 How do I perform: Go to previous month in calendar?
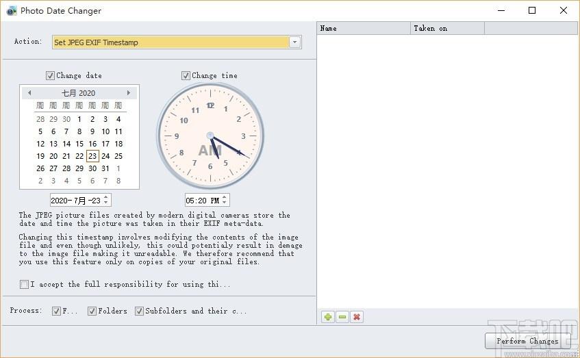29,93
